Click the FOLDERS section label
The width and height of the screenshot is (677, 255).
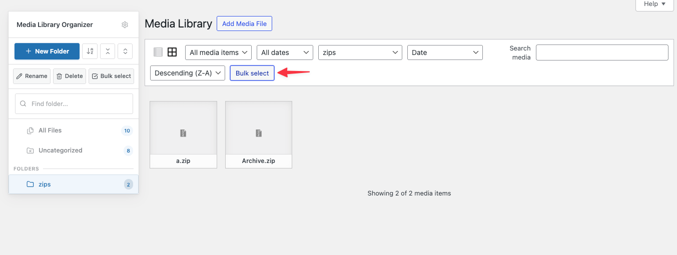tap(26, 169)
